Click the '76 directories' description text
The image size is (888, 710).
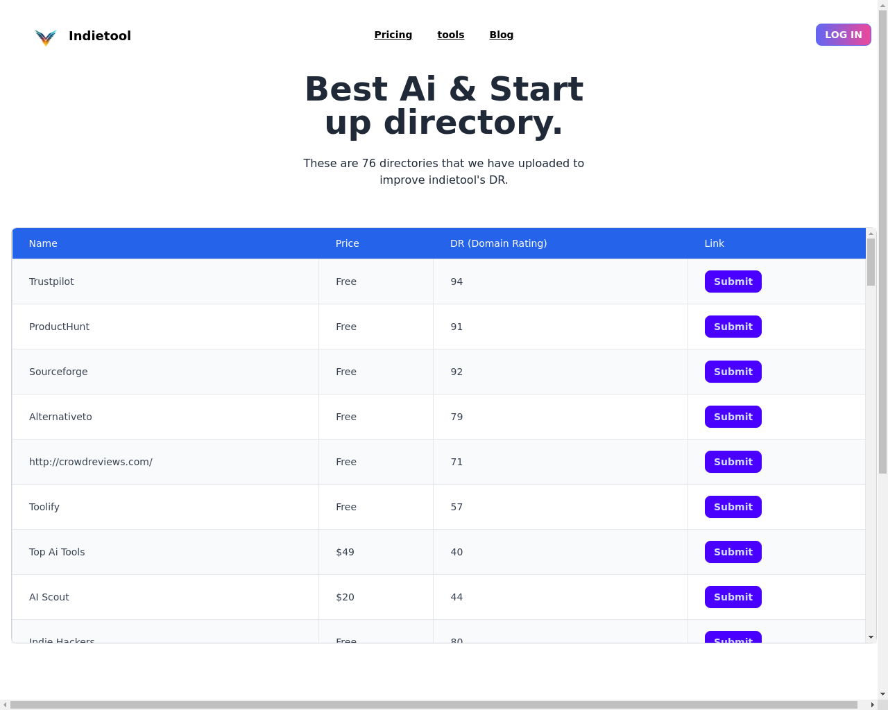click(444, 171)
